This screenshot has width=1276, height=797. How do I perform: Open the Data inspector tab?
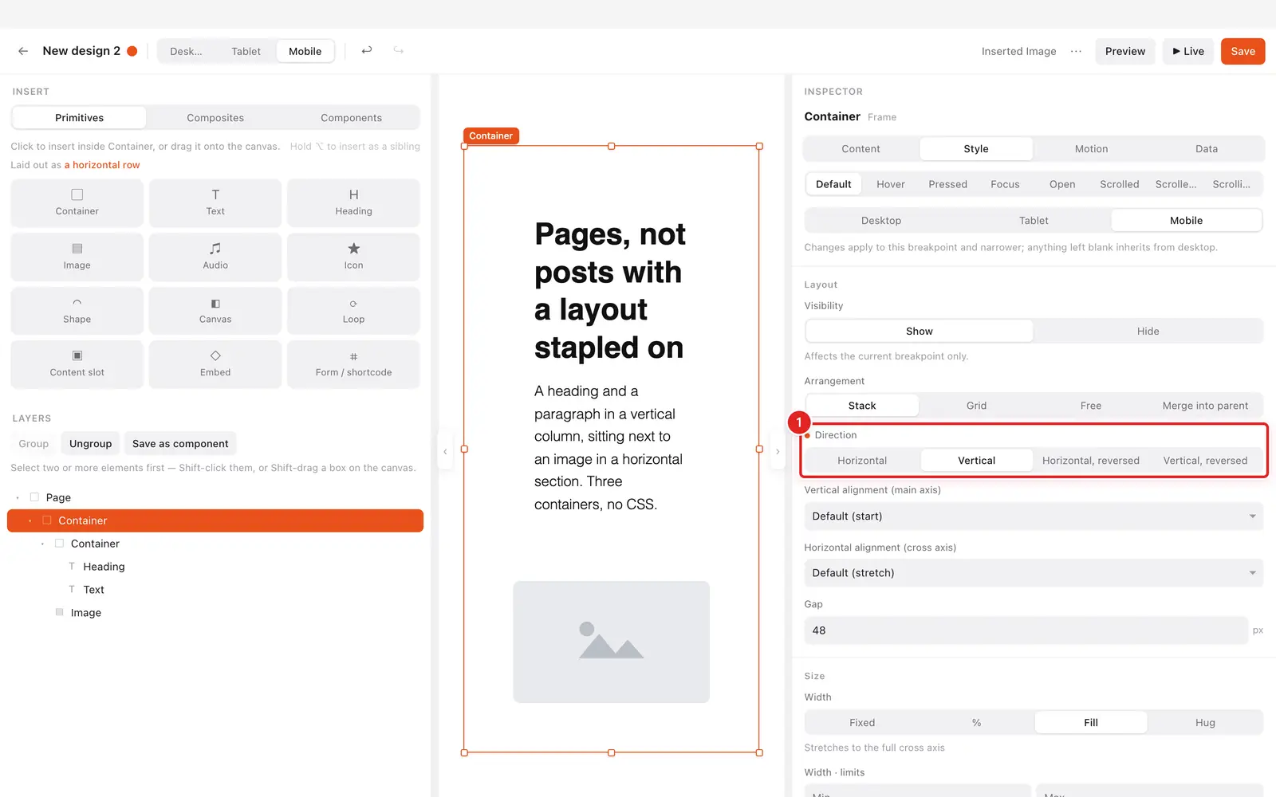1206,149
